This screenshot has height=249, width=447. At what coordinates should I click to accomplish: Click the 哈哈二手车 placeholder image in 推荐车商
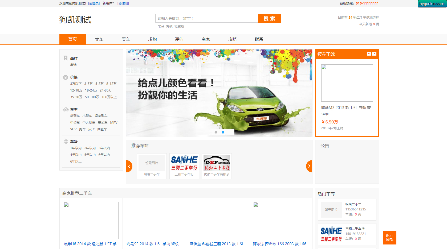[152, 163]
